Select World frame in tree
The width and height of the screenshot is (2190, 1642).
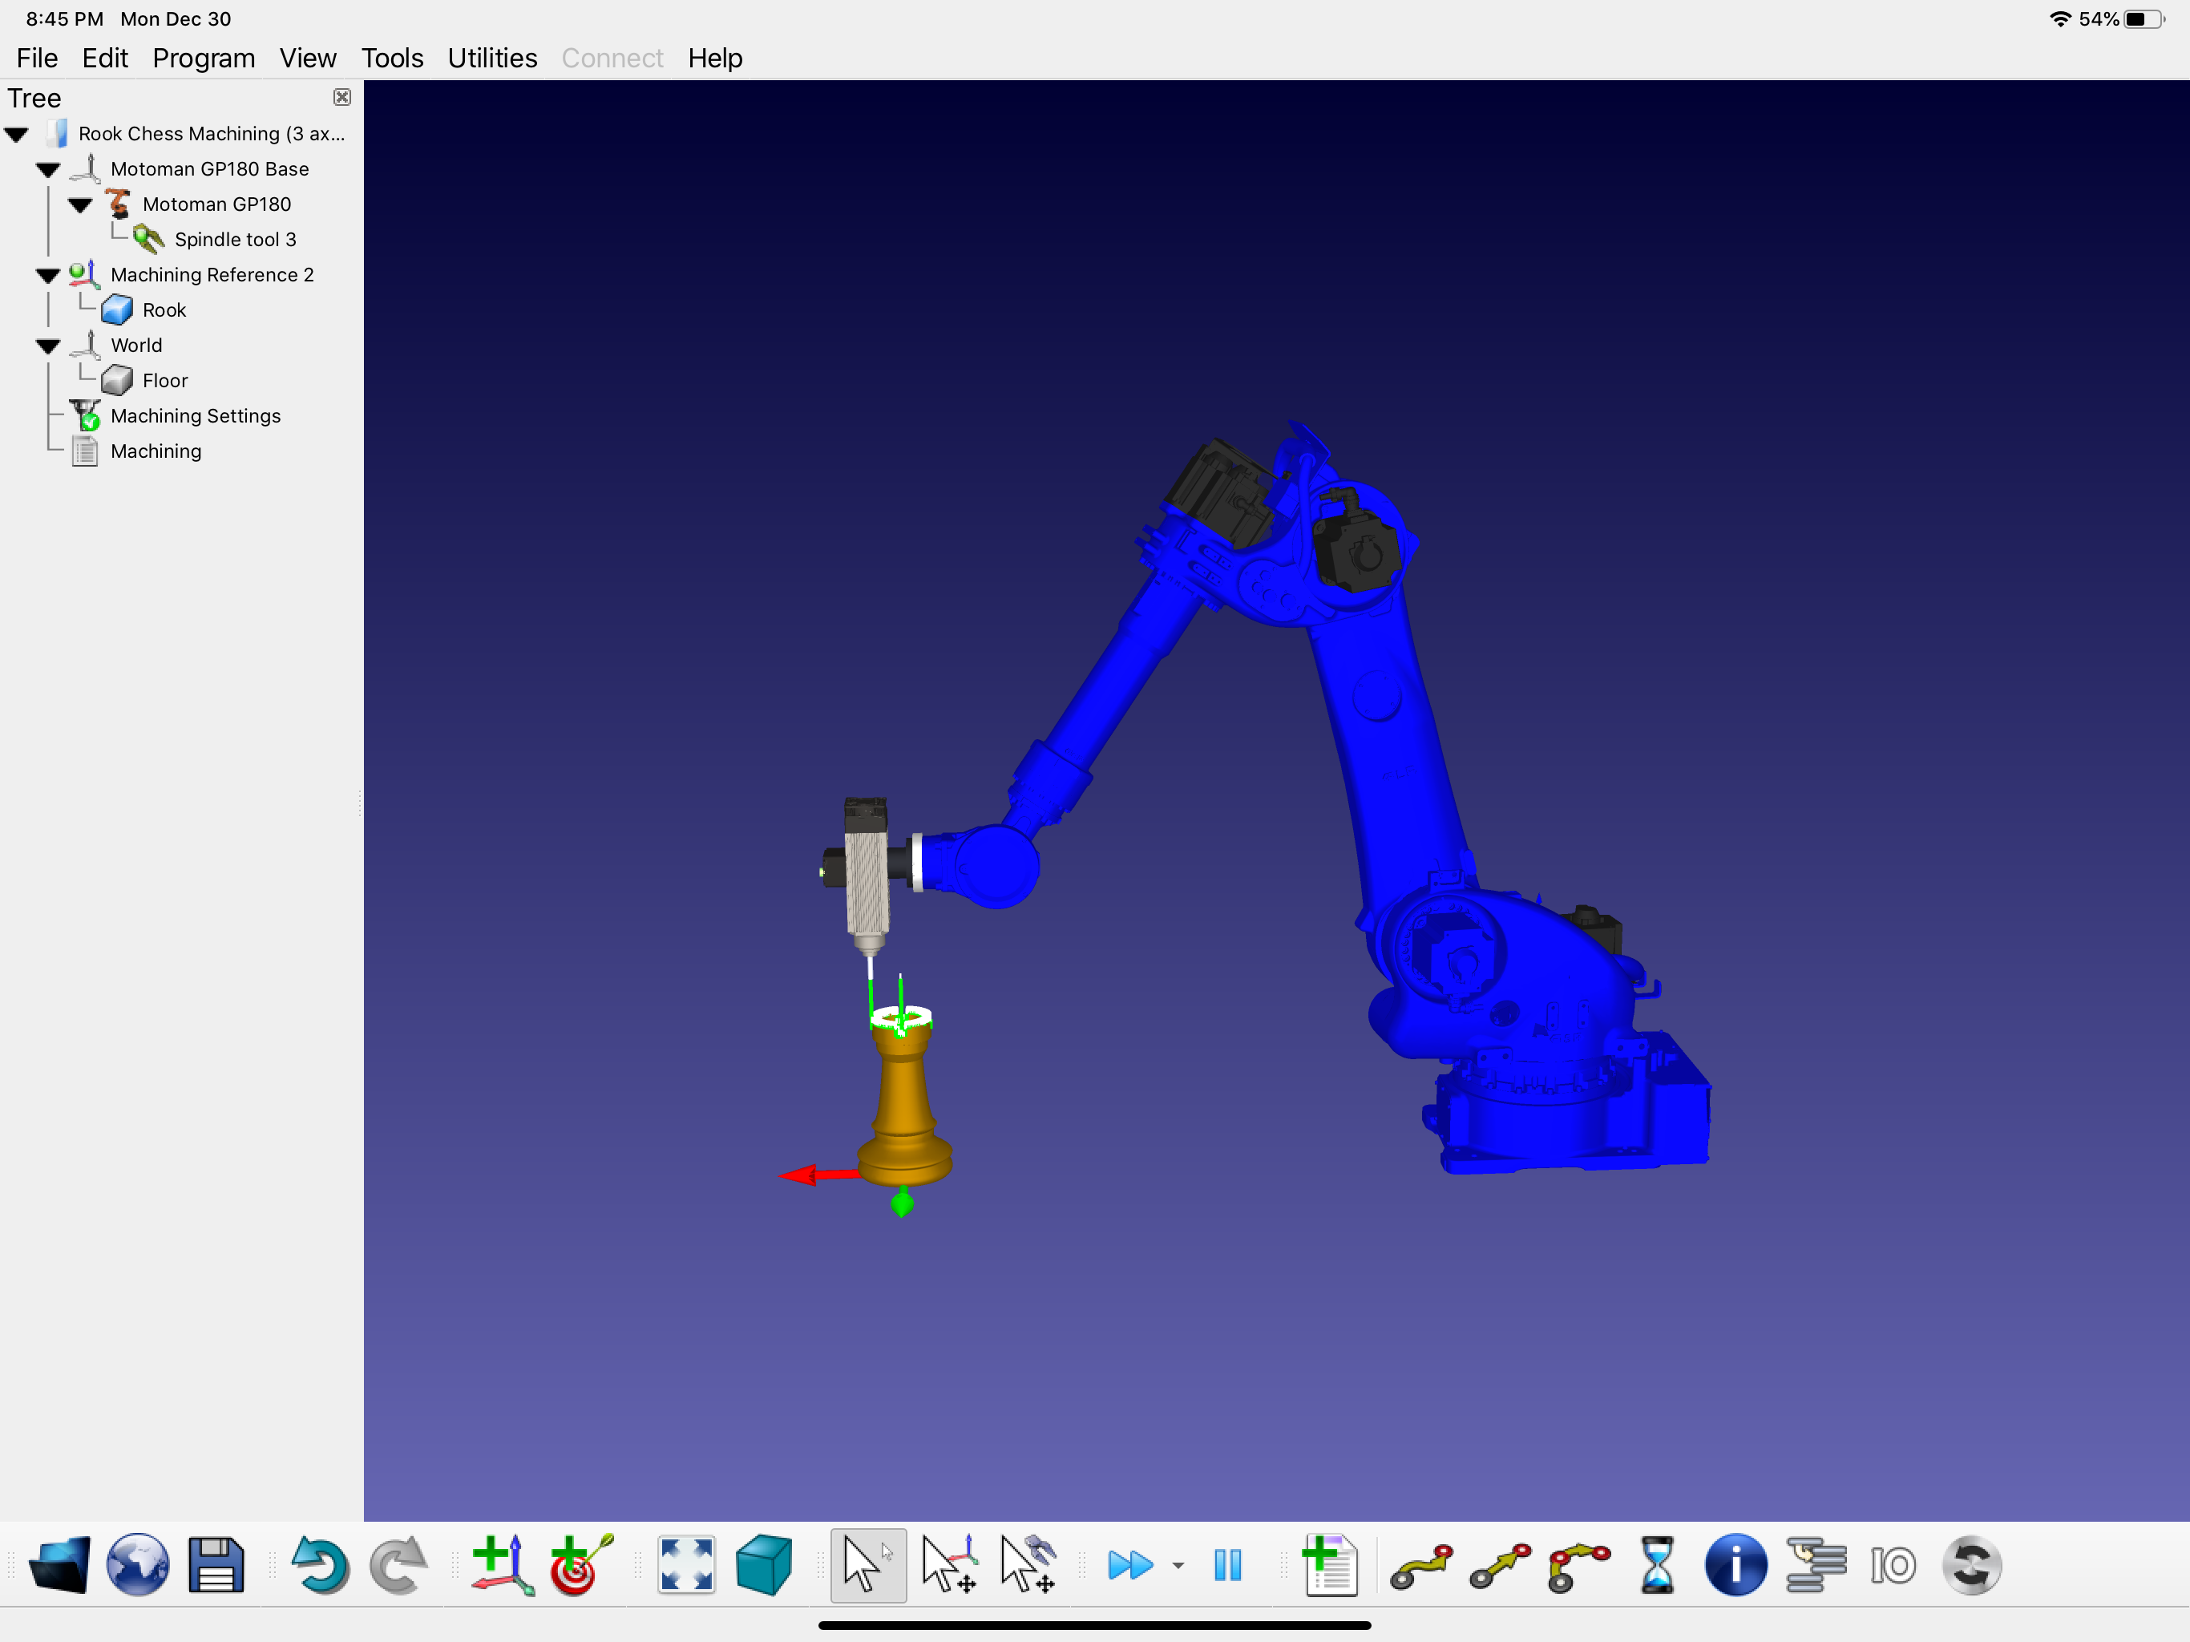[x=136, y=345]
